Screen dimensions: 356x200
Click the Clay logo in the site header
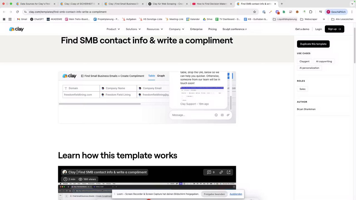[x=16, y=29]
